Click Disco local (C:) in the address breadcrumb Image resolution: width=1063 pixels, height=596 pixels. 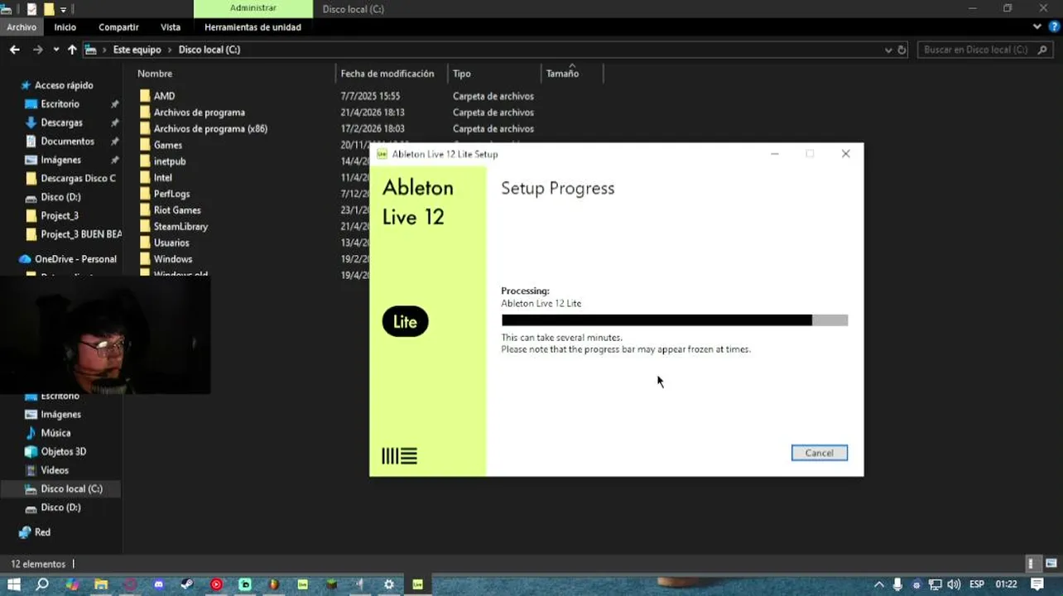coord(209,50)
